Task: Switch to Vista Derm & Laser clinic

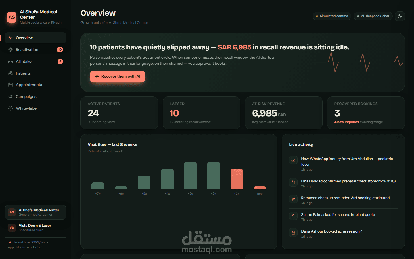Action: 35,228
